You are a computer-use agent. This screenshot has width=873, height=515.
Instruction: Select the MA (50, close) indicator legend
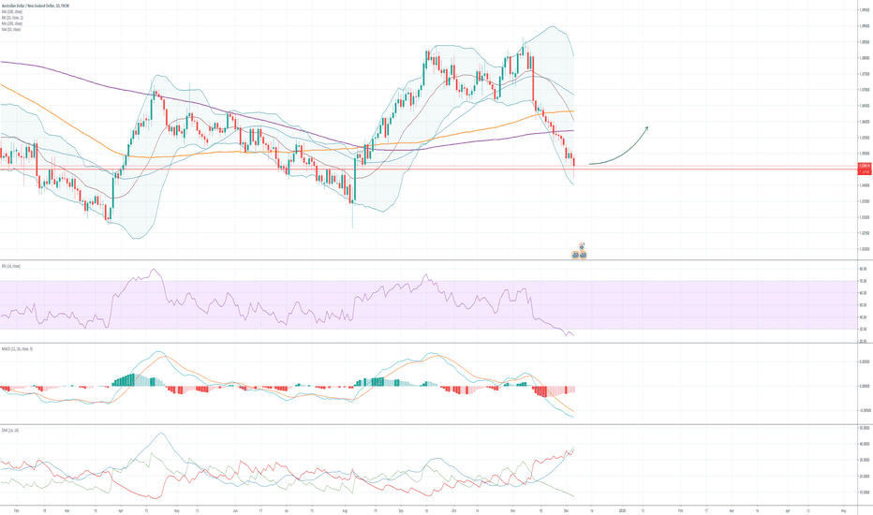pos(11,30)
